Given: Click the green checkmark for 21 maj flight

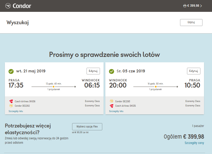Looking at the screenshot, I should tap(11, 71).
